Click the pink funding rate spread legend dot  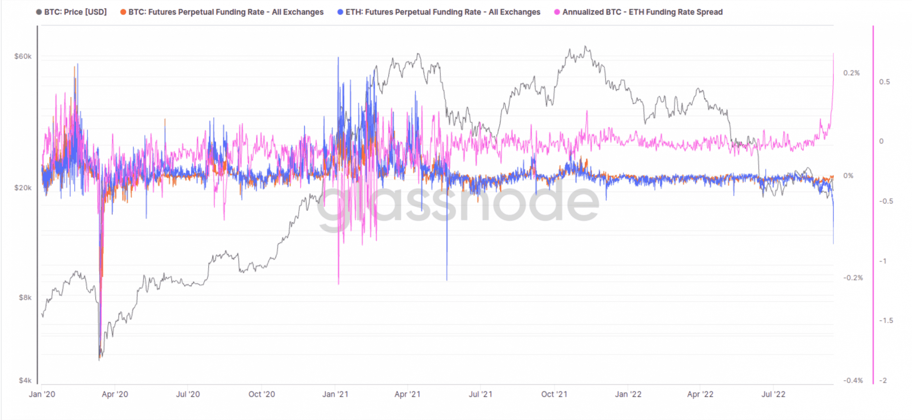(x=557, y=12)
